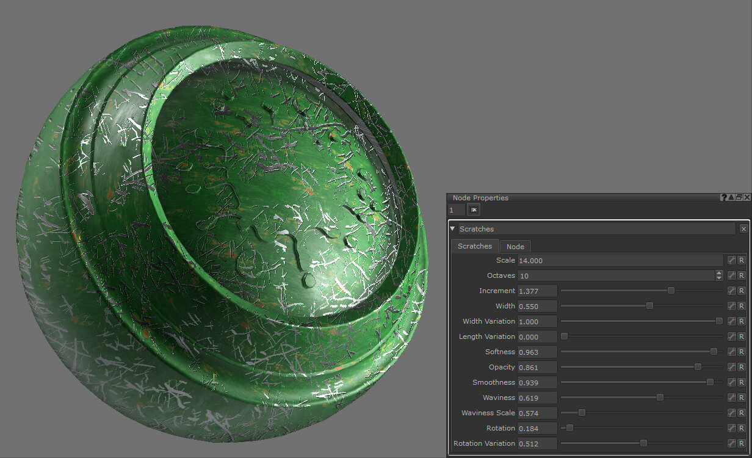Image resolution: width=752 pixels, height=458 pixels.
Task: Float the Node Properties panel using the restore icon
Action: click(x=739, y=198)
